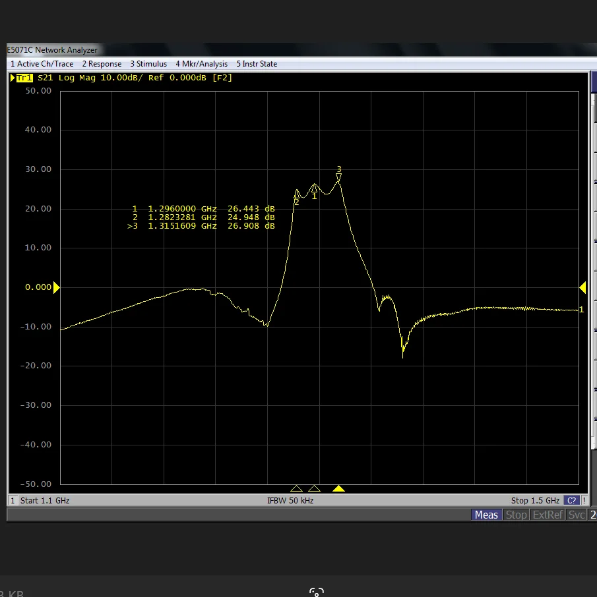Click marker 1 triangle on the trace
The width and height of the screenshot is (597, 597).
coord(314,188)
